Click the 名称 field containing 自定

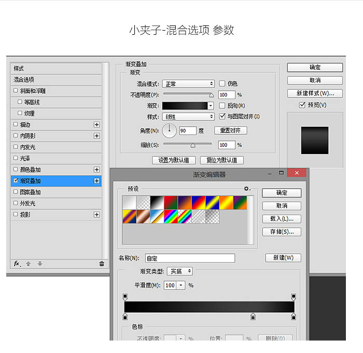coord(190,258)
